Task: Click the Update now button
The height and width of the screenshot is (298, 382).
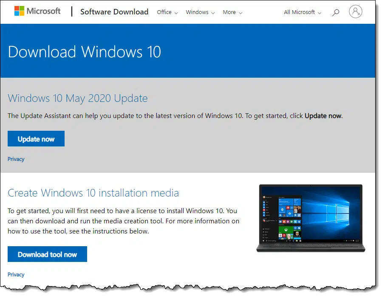Action: tap(36, 138)
